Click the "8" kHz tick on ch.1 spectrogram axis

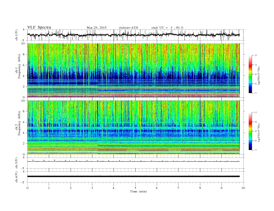24,54
